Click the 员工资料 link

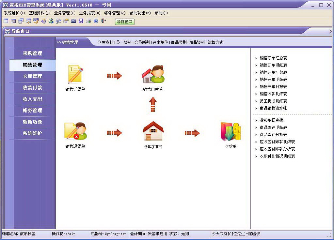coord(124,42)
